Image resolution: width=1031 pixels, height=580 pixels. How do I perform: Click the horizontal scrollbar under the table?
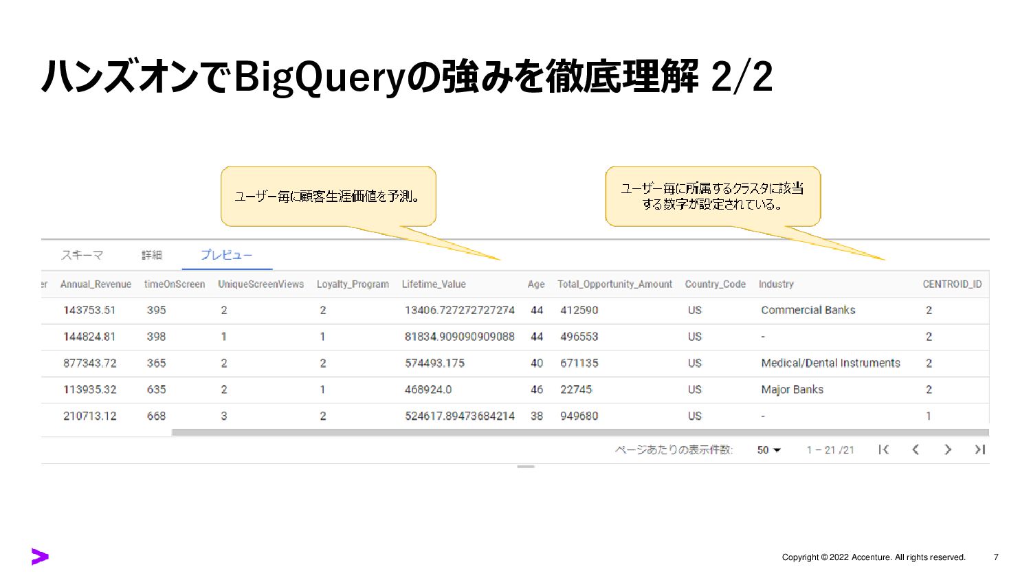[580, 432]
